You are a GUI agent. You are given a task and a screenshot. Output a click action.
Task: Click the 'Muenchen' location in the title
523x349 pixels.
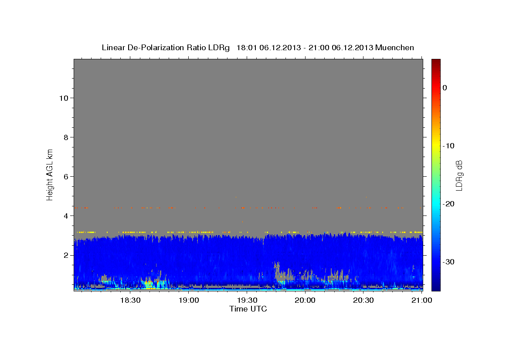pos(395,48)
